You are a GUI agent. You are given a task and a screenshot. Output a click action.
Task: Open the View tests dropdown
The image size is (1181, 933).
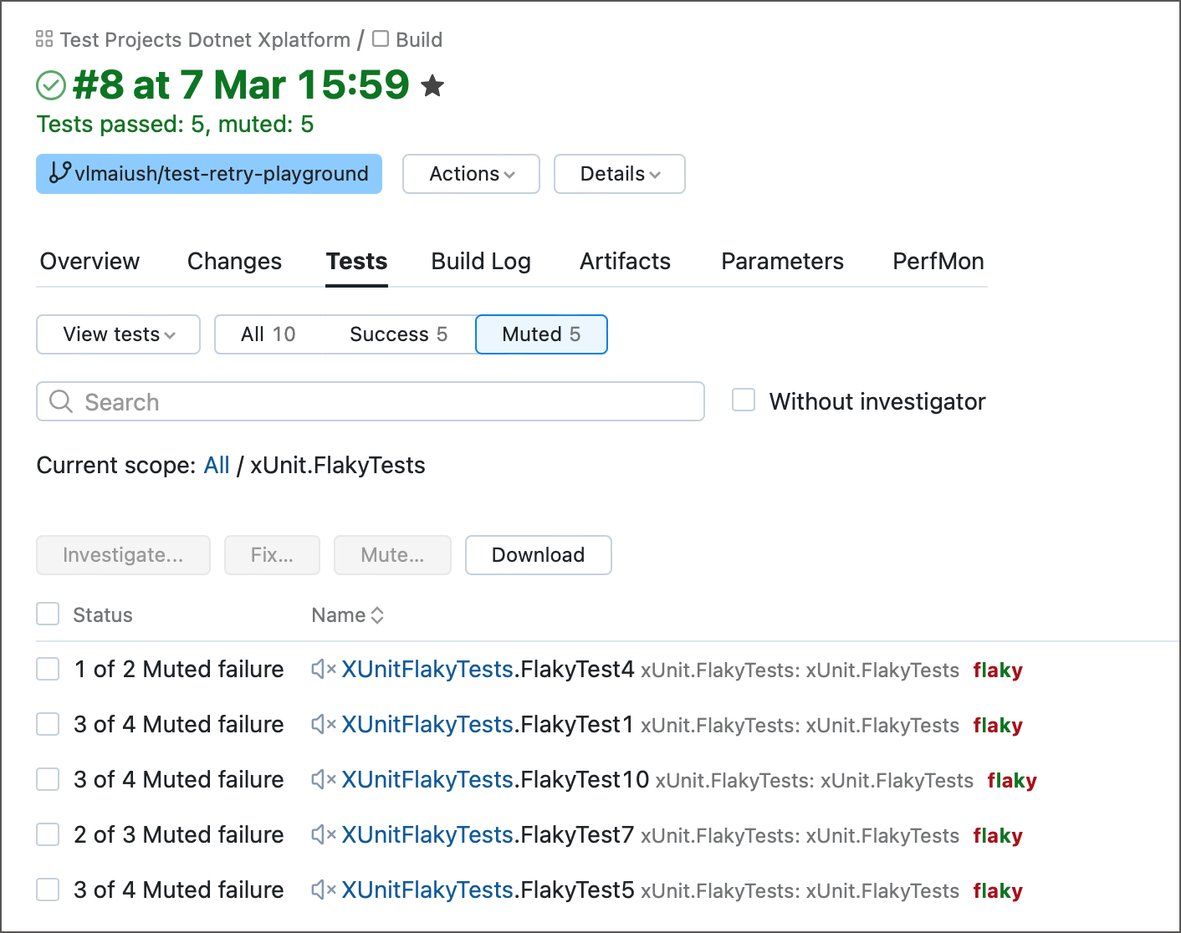pyautogui.click(x=118, y=334)
